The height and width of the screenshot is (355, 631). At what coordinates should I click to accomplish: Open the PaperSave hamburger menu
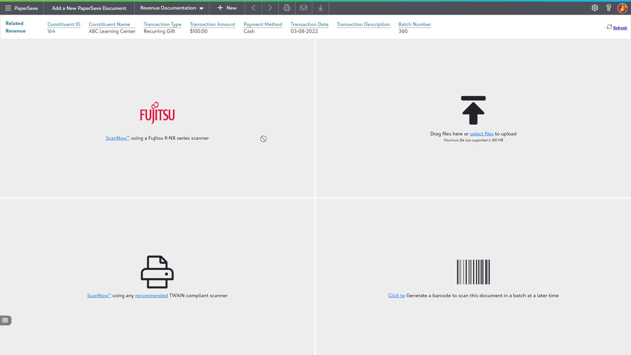pos(8,8)
